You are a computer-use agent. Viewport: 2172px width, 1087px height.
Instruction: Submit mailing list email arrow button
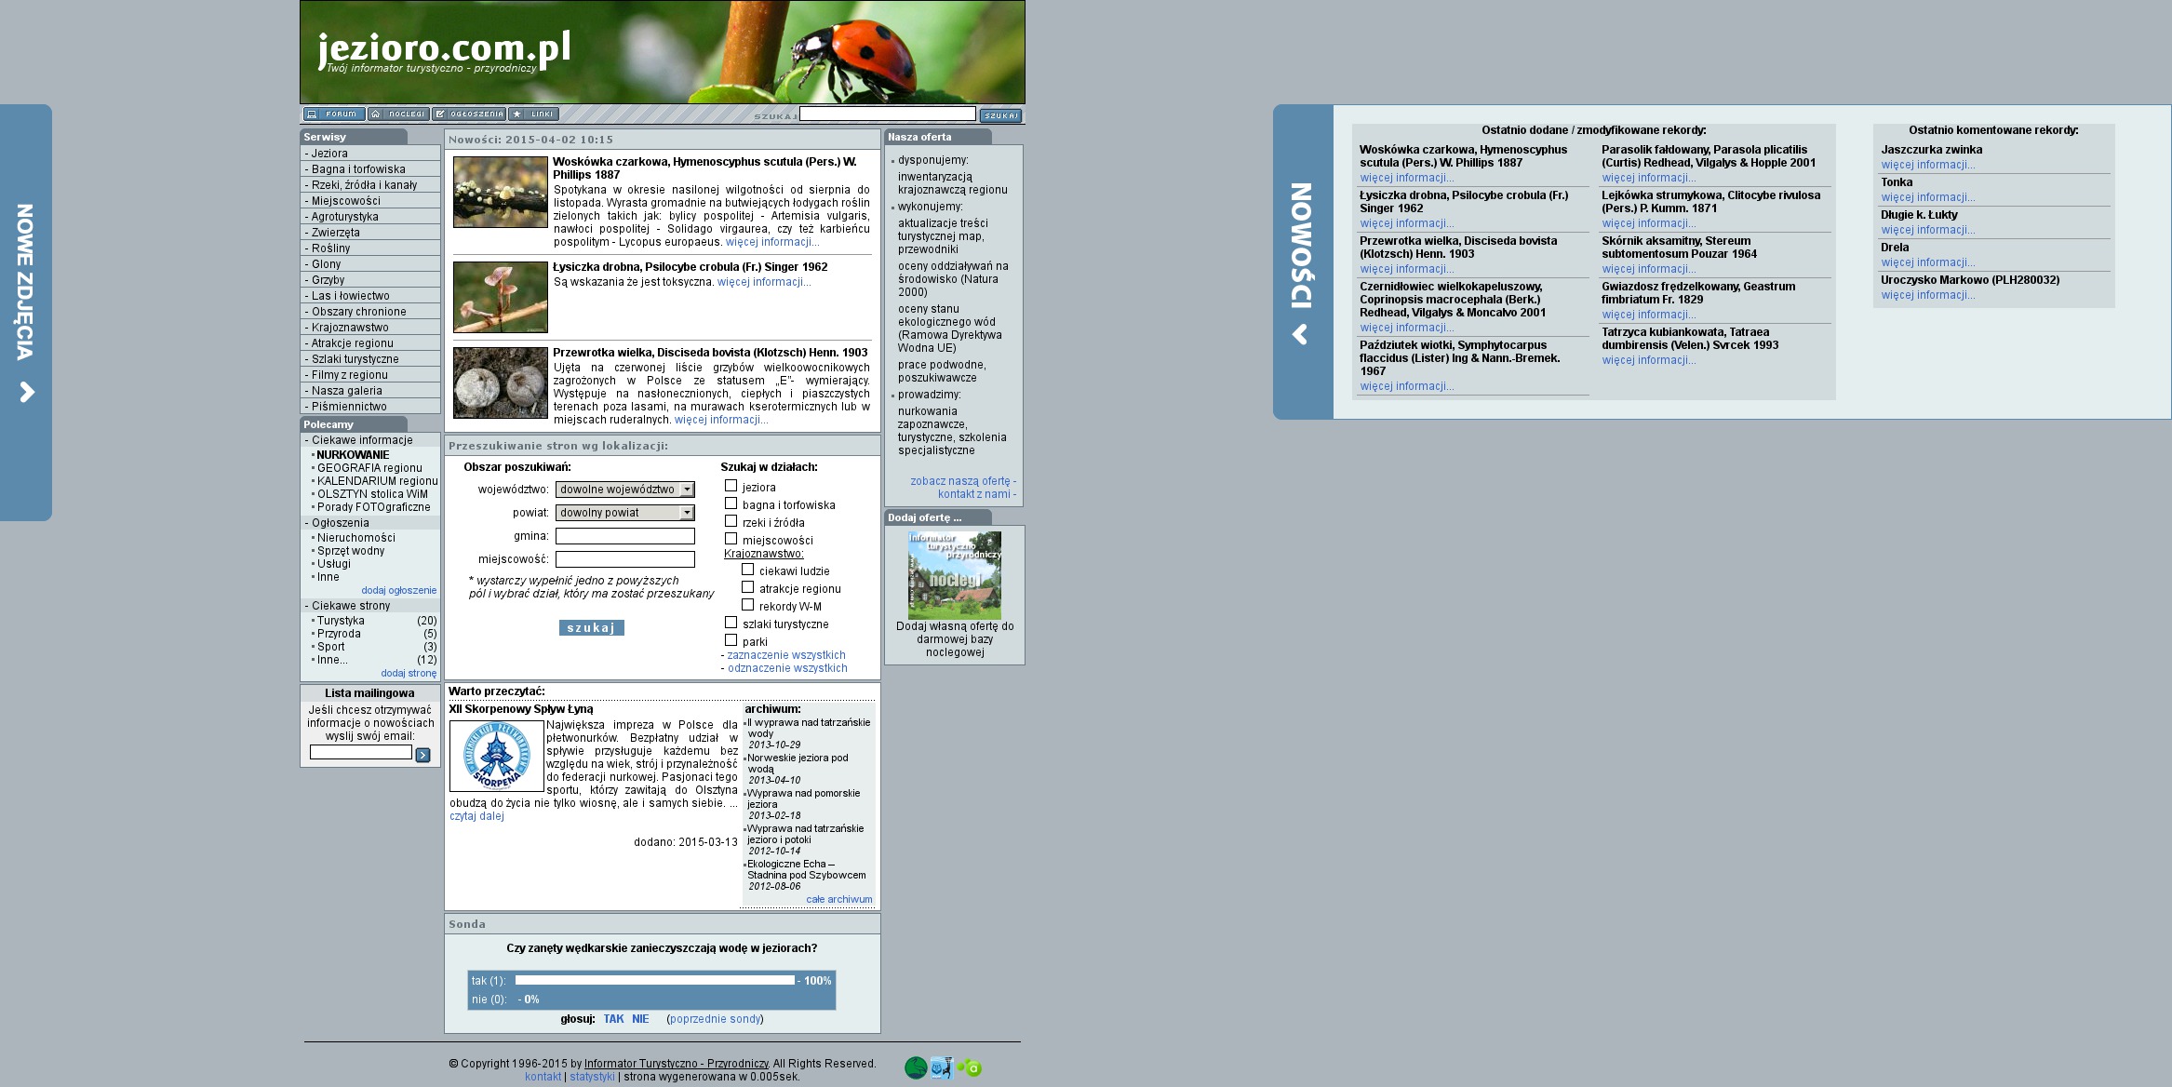[x=422, y=755]
